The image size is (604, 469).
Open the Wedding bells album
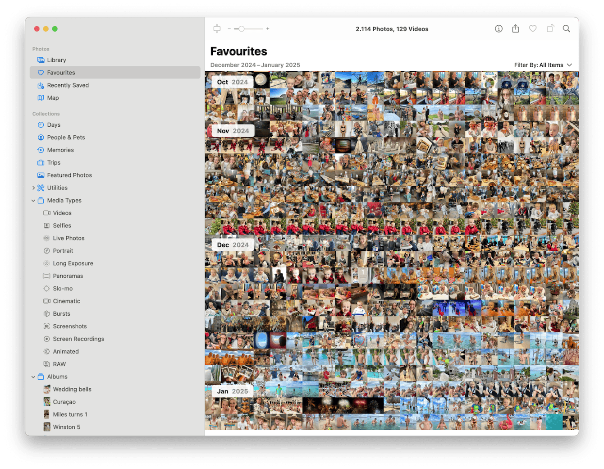click(72, 389)
